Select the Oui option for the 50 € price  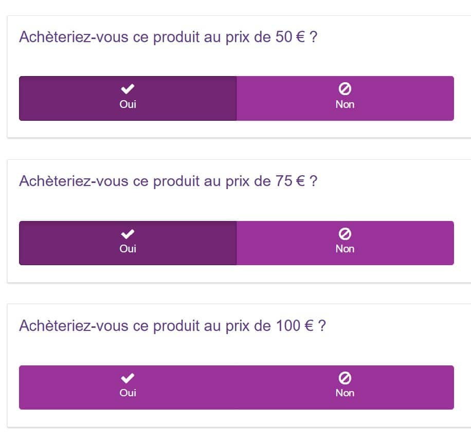point(128,98)
